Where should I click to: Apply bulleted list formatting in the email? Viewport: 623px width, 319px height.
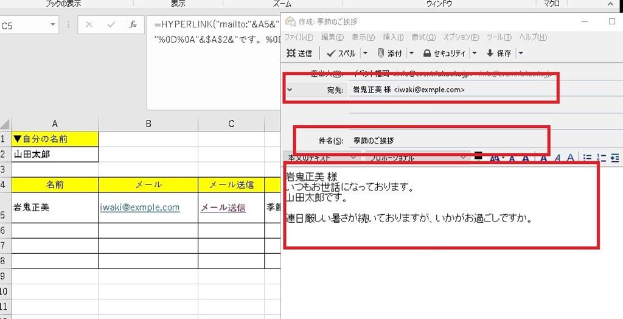click(x=587, y=158)
